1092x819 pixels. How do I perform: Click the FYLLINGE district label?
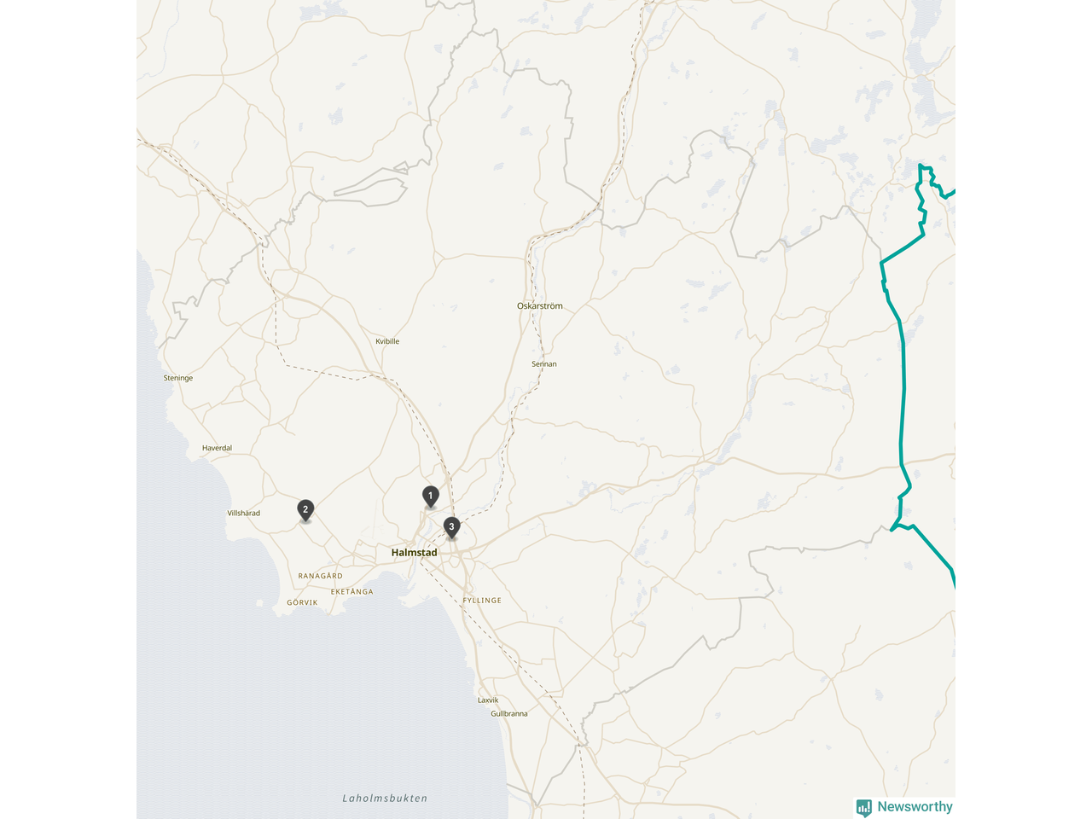coord(482,601)
